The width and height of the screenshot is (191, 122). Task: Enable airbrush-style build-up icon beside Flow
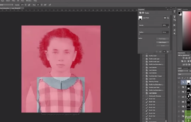45,5
